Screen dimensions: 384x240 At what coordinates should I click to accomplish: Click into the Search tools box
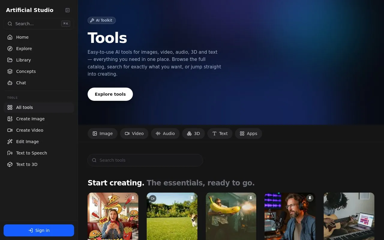(145, 160)
